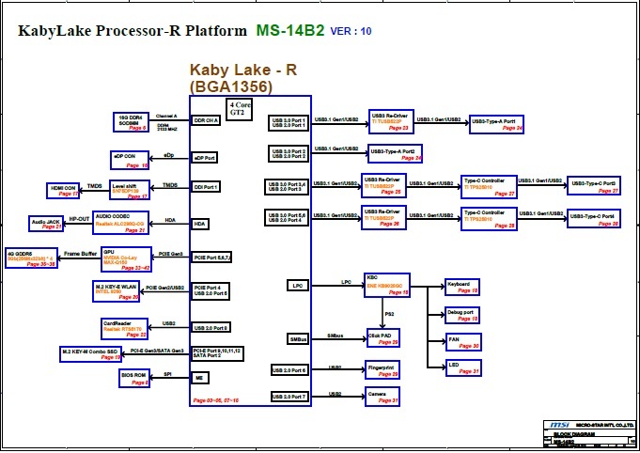Select the "USB3-Type-C Port3" block
Screen dimensions: 640x453
coord(594,186)
